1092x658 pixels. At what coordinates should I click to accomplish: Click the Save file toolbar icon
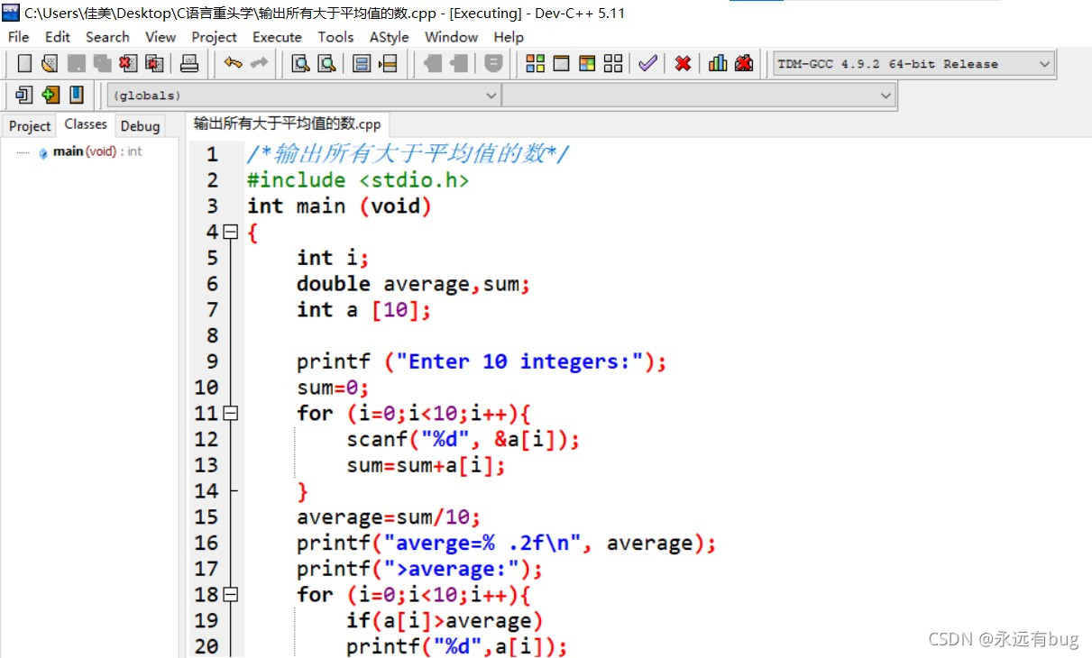[x=77, y=63]
